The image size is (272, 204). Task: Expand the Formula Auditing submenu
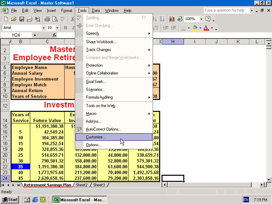(x=114, y=97)
